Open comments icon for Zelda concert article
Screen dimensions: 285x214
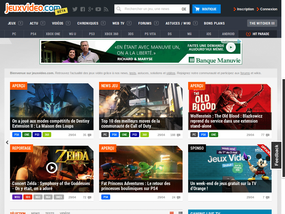tap(89, 198)
